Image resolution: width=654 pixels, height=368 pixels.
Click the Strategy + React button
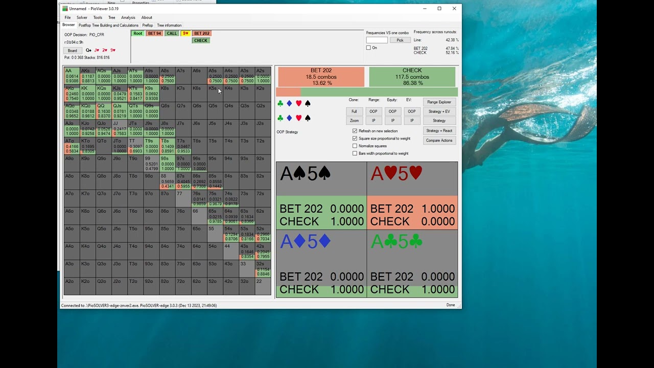(439, 131)
